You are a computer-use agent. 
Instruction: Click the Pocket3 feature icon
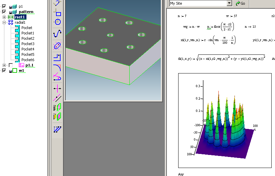click(17, 44)
